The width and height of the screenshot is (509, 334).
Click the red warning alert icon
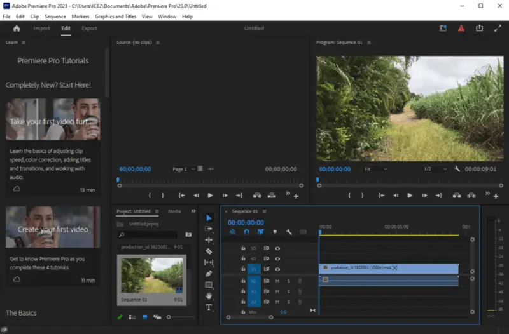461,29
